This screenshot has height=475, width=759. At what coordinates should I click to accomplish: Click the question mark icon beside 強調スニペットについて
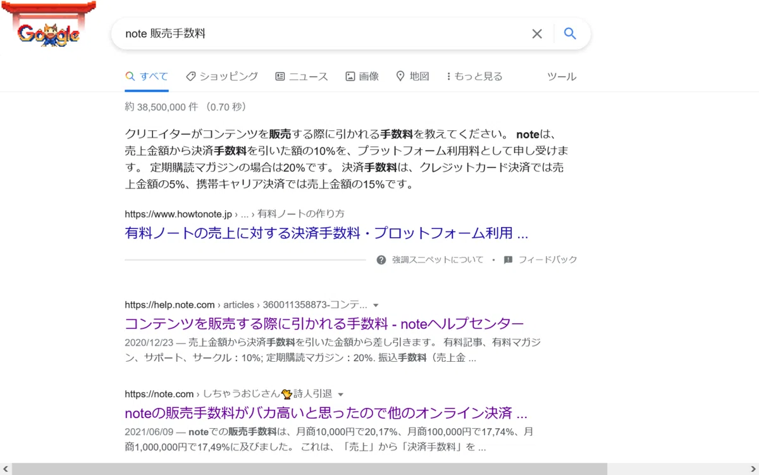pos(381,260)
